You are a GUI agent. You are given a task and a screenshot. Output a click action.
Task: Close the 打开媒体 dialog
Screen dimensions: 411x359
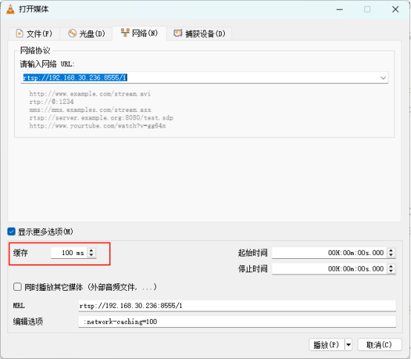(395, 10)
